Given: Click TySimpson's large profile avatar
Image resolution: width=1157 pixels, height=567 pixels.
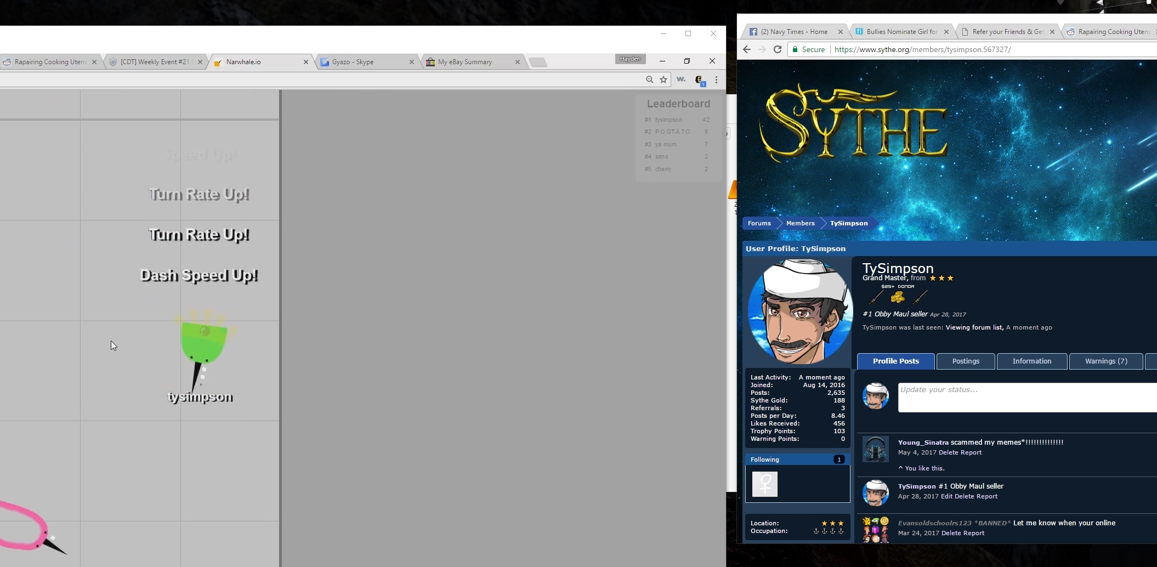Looking at the screenshot, I should pyautogui.click(x=800, y=312).
